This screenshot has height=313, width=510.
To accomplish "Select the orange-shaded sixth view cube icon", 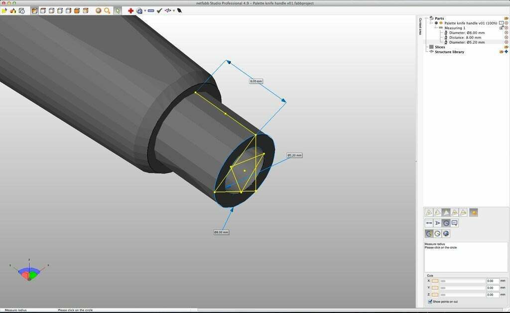I will 77,11.
